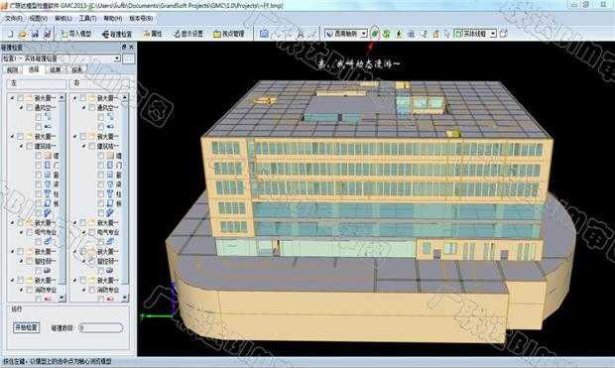Check 通风空 checkbox in left tree
The width and height of the screenshot is (615, 368).
[30, 107]
